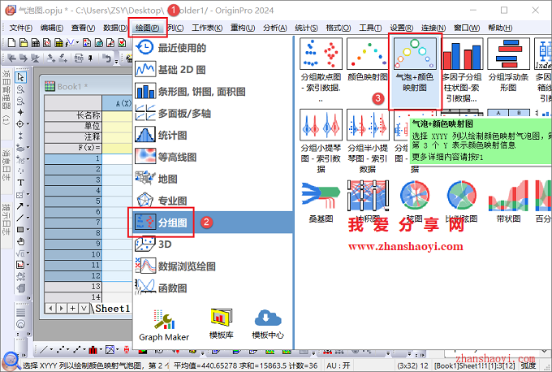This screenshot has width=552, height=372.
Task: Choose 桑基图 Sankey plot template
Action: (321, 201)
